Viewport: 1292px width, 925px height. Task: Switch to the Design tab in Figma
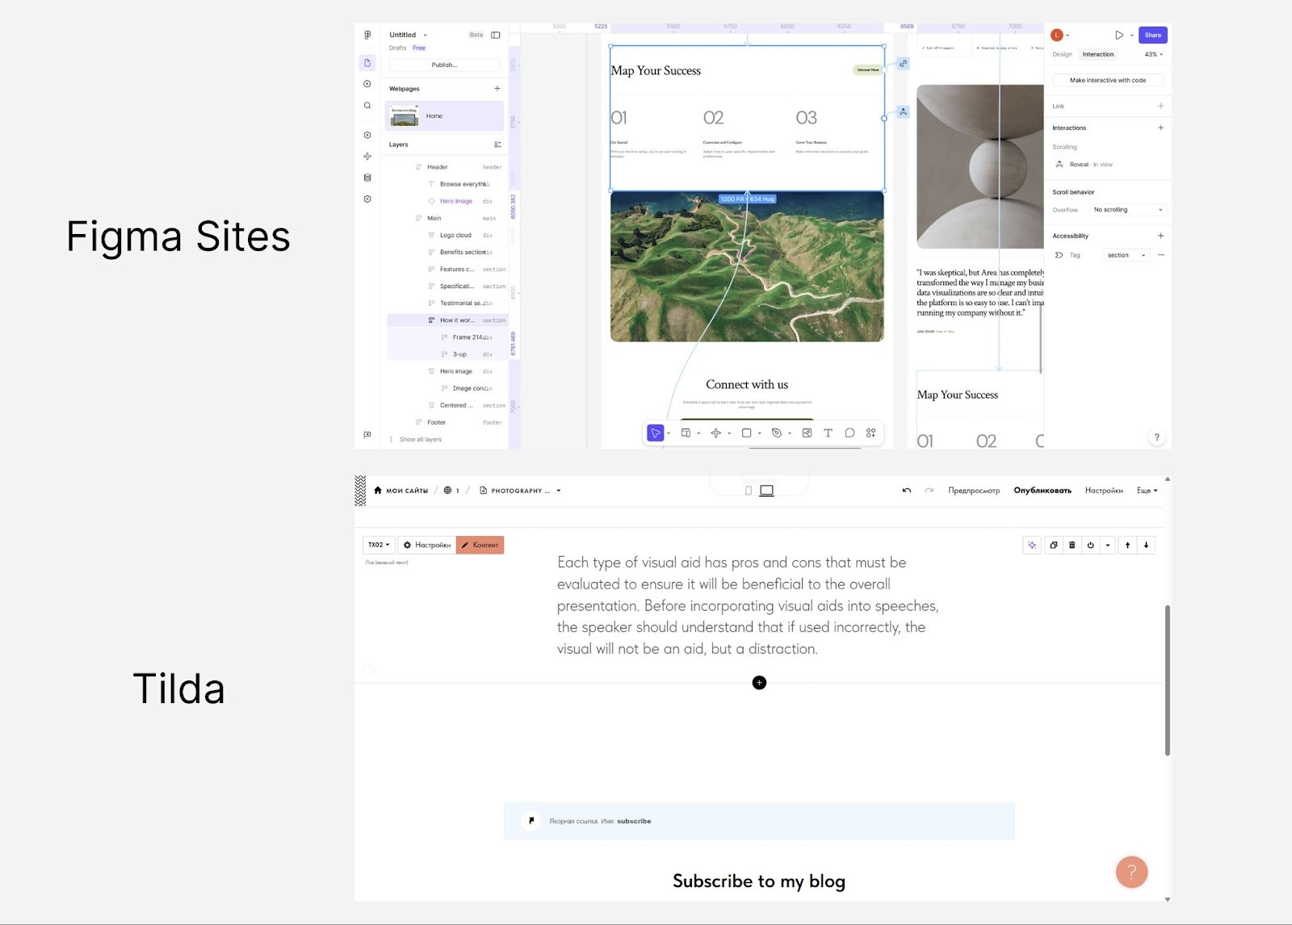click(x=1062, y=54)
